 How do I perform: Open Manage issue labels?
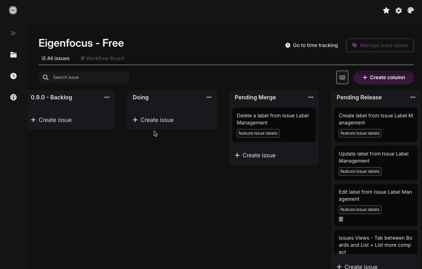pyautogui.click(x=380, y=45)
